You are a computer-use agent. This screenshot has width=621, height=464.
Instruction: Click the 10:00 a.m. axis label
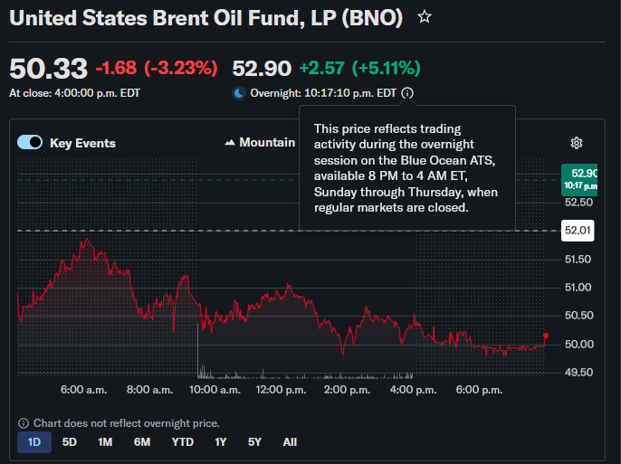[215, 390]
